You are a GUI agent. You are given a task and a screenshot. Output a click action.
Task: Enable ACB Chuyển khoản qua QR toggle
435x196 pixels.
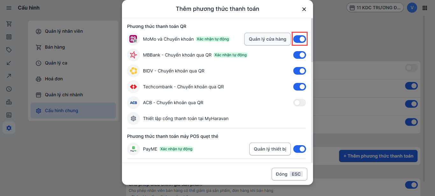299,103
